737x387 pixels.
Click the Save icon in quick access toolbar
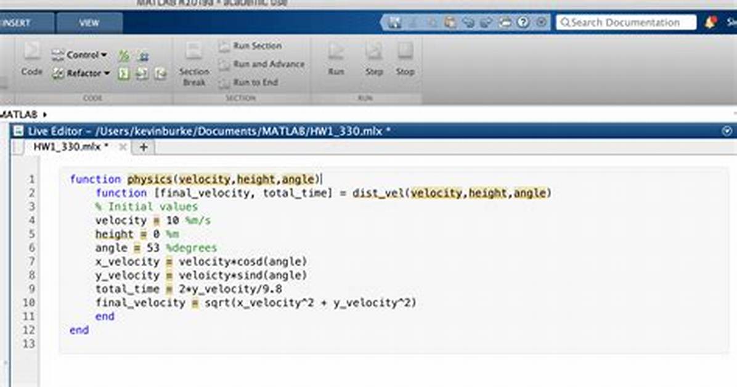click(394, 22)
